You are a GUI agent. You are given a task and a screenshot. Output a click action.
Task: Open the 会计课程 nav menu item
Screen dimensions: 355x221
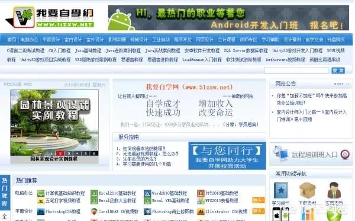tap(227, 40)
